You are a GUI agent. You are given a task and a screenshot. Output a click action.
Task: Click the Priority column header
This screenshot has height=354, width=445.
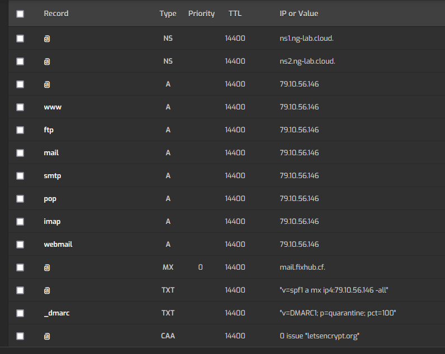pos(201,13)
